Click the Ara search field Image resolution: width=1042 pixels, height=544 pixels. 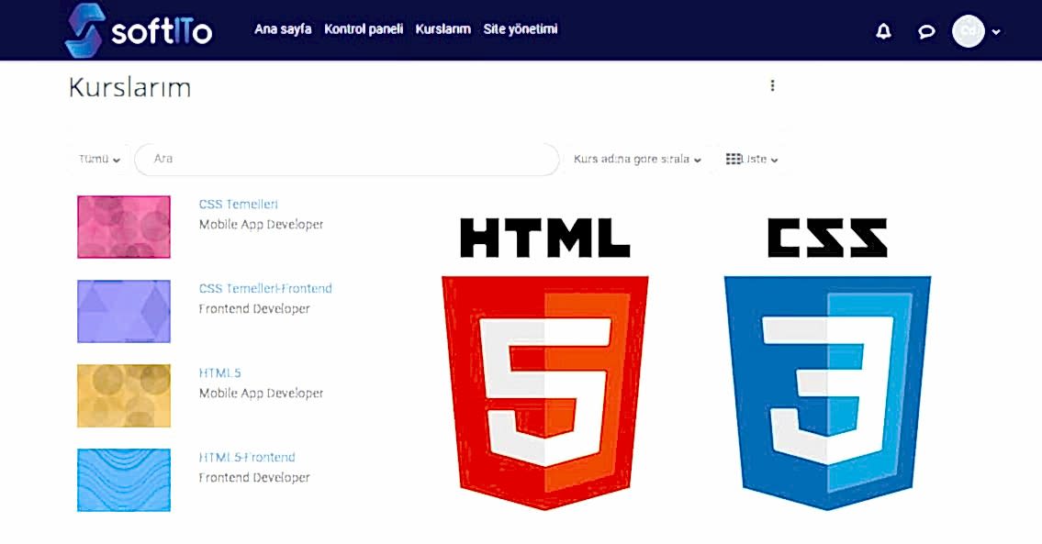tap(346, 158)
